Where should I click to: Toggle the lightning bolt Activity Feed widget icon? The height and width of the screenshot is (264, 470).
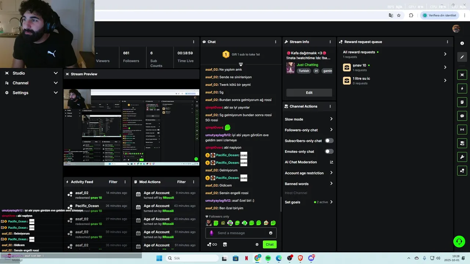tap(462, 88)
